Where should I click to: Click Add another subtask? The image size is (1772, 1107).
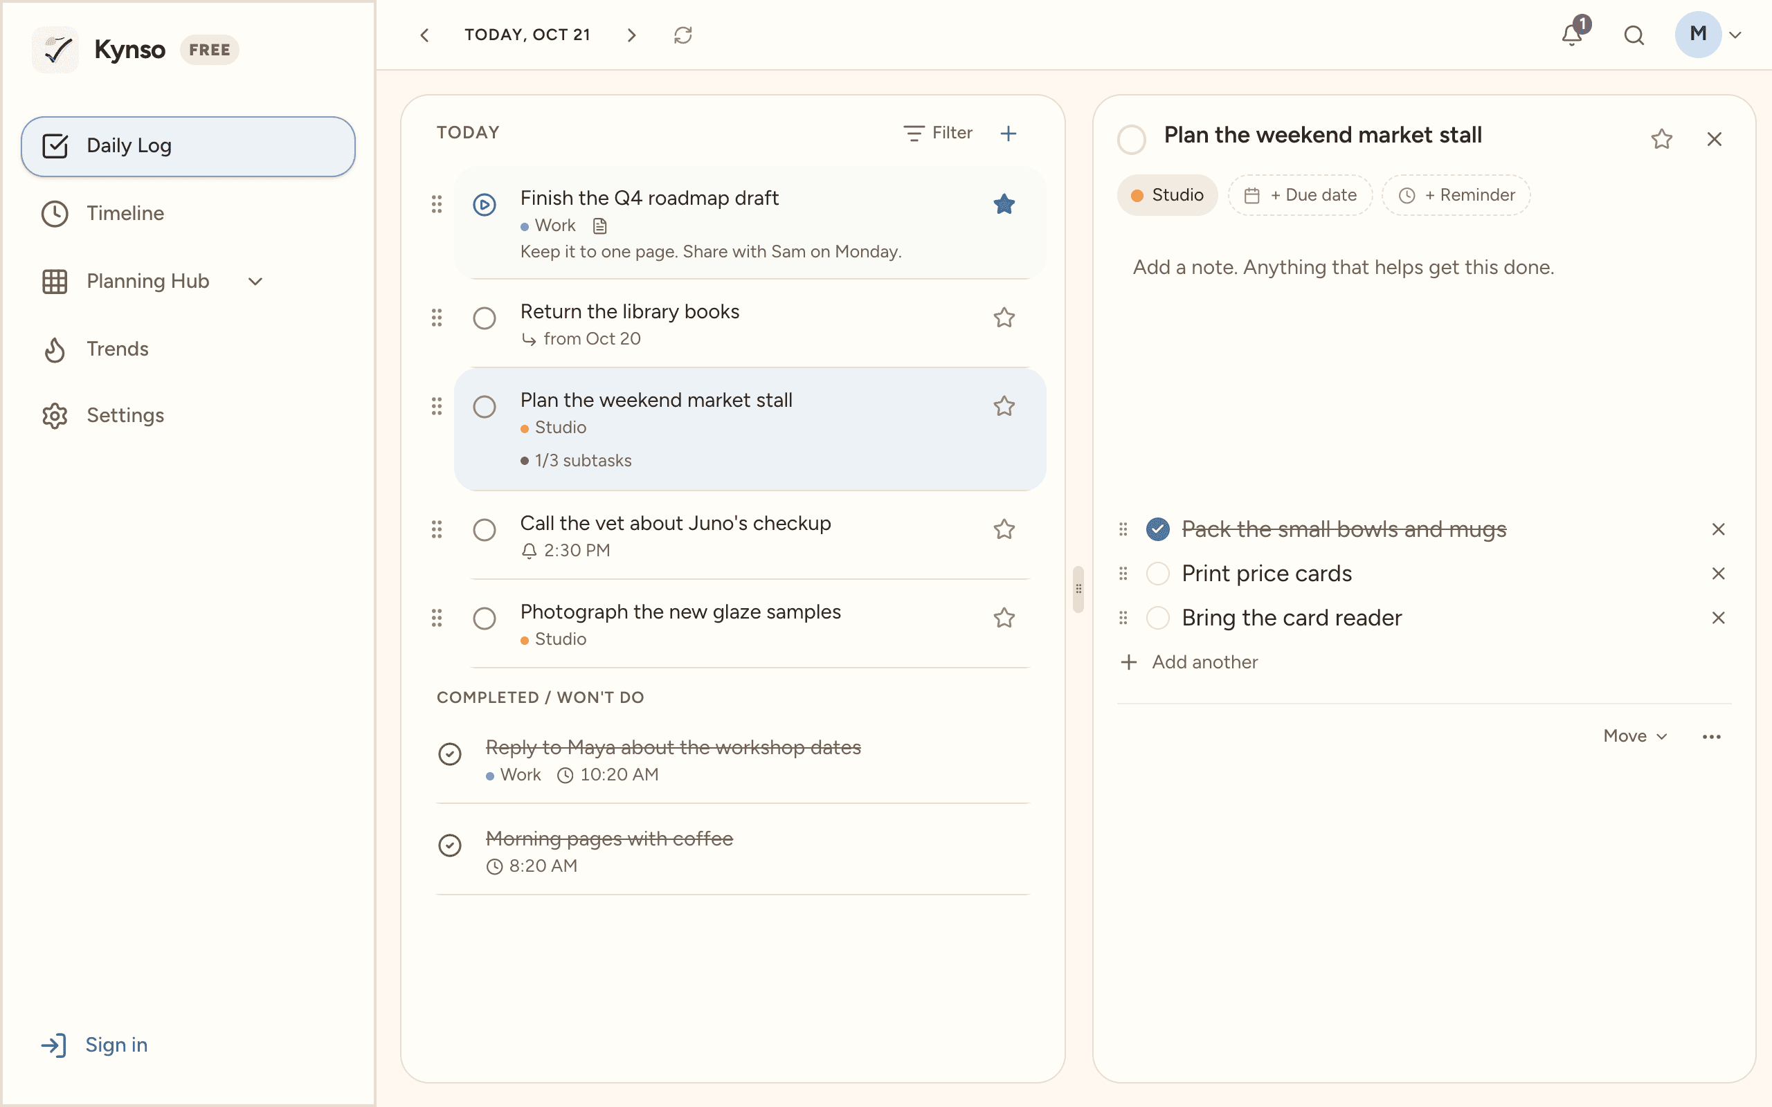click(x=1189, y=663)
